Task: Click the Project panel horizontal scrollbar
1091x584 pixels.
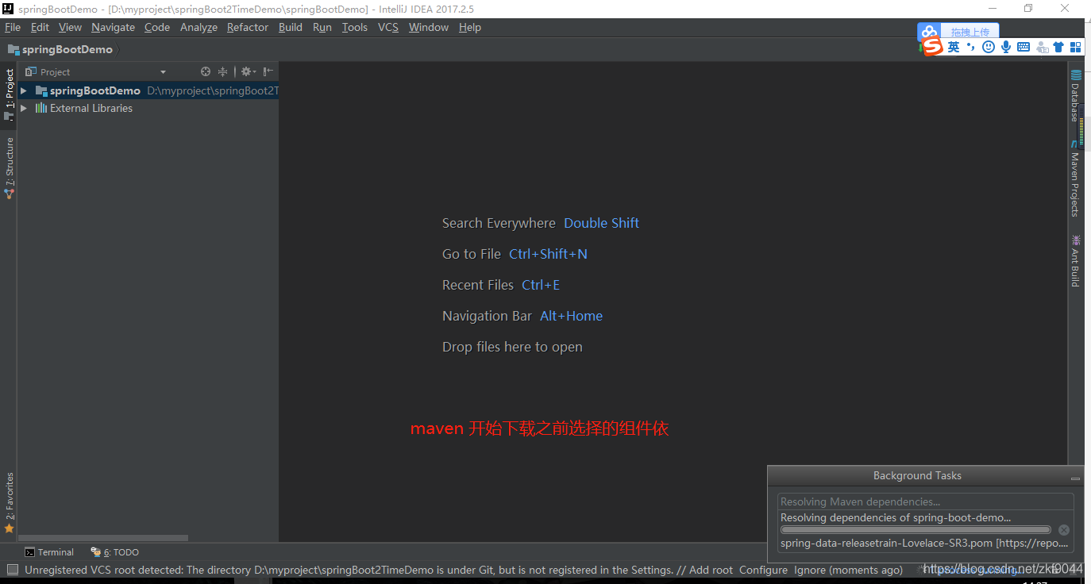Action: click(103, 538)
